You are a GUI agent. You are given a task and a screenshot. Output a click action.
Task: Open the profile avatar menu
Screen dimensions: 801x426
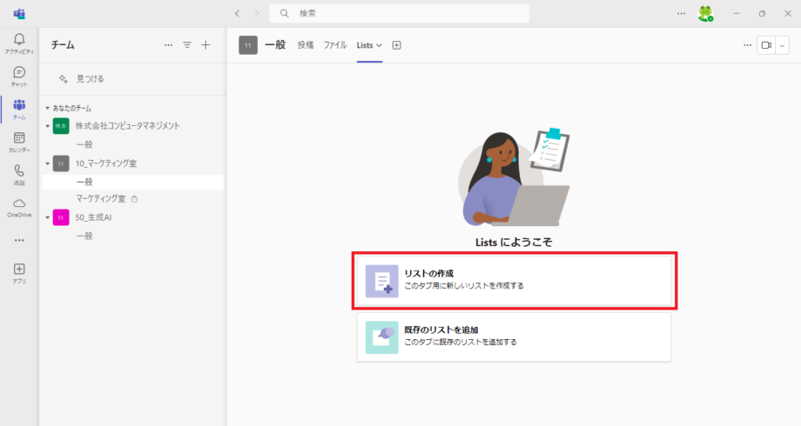pyautogui.click(x=705, y=14)
